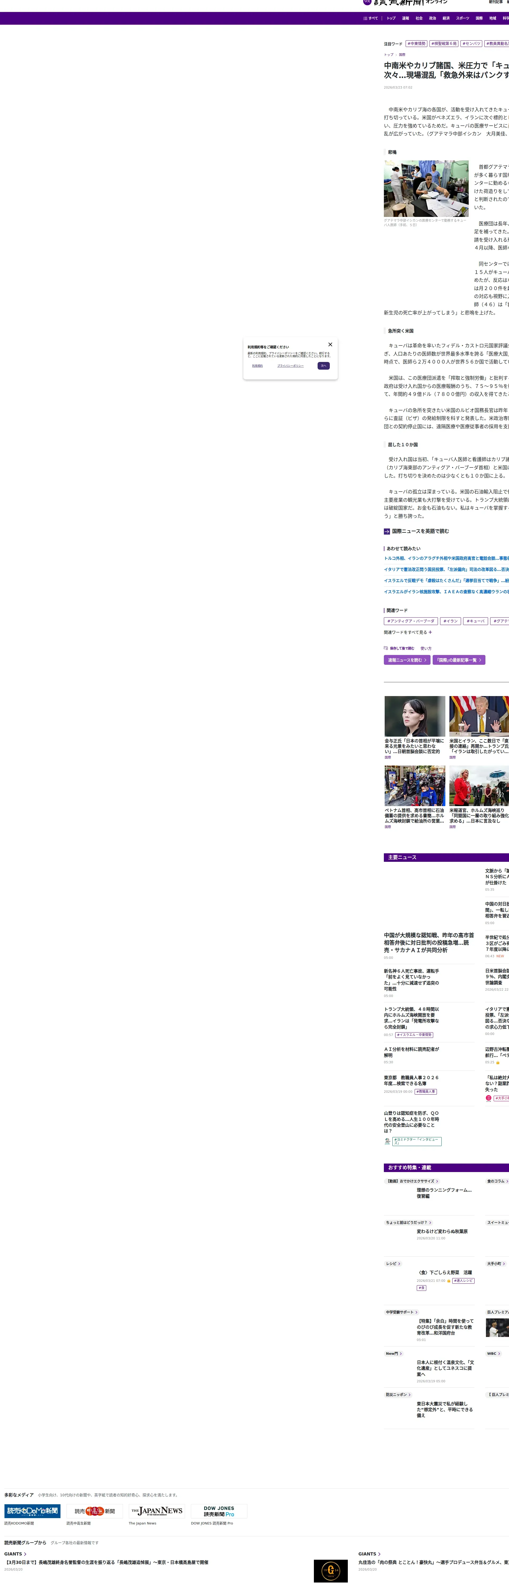Open the 山登りは認知症を防ぎ headline
Image resolution: width=509 pixels, height=1591 pixels.
coord(411,1122)
